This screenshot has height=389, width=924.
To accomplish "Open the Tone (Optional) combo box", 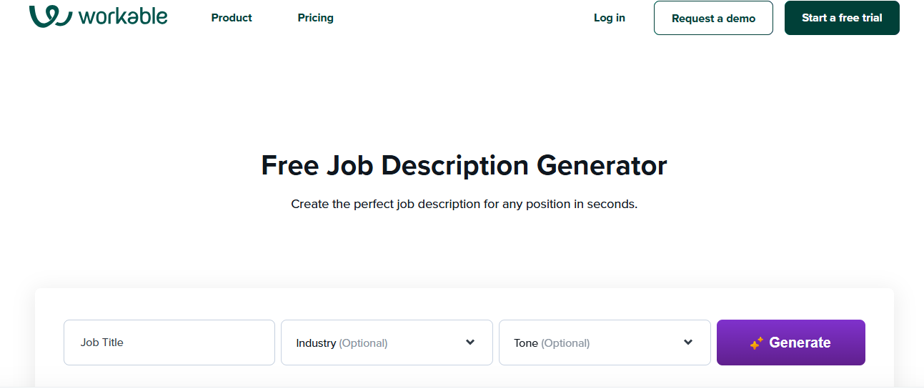I will 605,343.
